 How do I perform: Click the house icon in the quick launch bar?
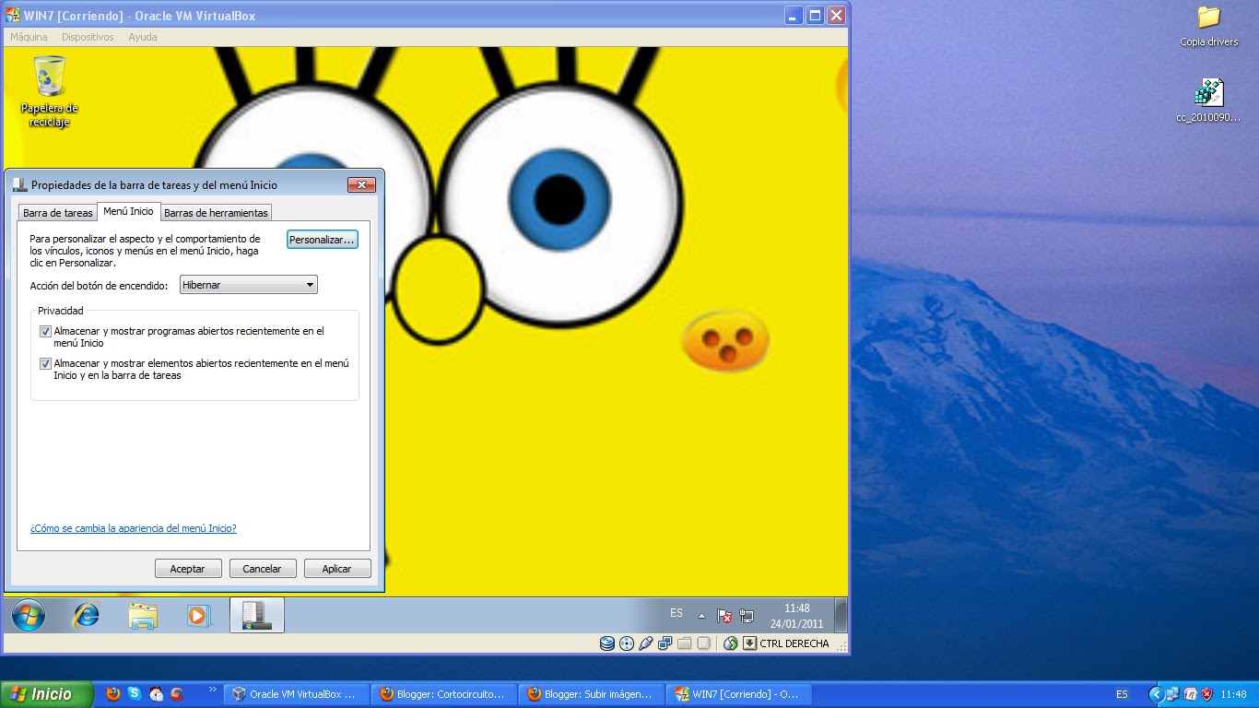[156, 694]
